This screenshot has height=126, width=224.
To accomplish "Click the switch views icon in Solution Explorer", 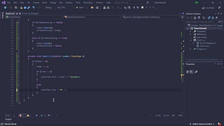I will click(x=199, y=18).
